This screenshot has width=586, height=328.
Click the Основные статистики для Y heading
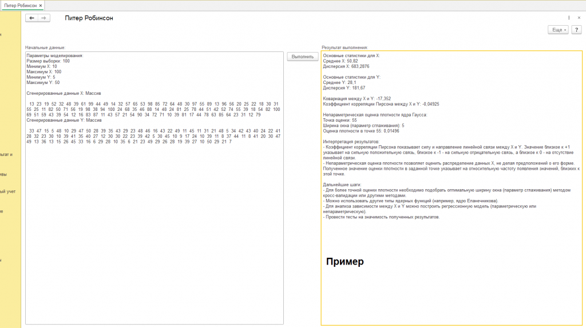point(352,77)
